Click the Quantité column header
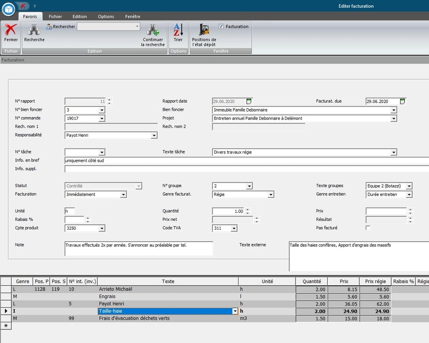The image size is (429, 343). [x=312, y=281]
